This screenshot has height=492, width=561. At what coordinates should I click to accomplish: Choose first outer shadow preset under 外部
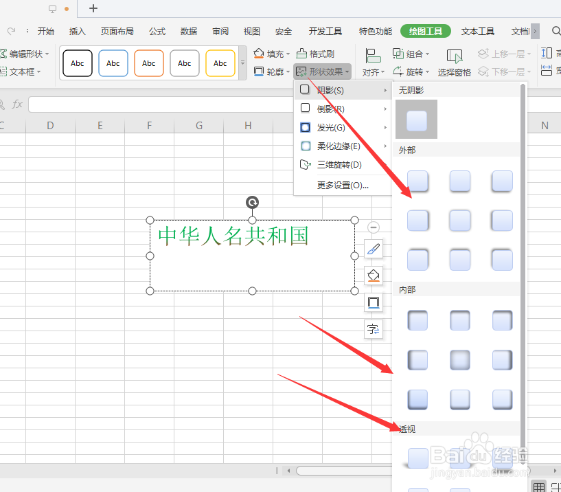pos(417,181)
